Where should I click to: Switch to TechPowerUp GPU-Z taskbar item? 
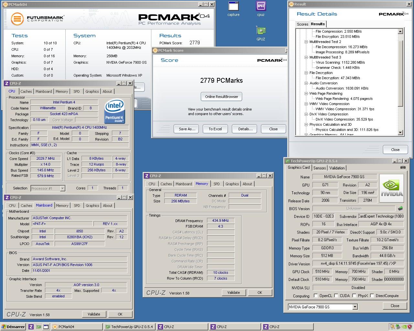click(x=129, y=327)
